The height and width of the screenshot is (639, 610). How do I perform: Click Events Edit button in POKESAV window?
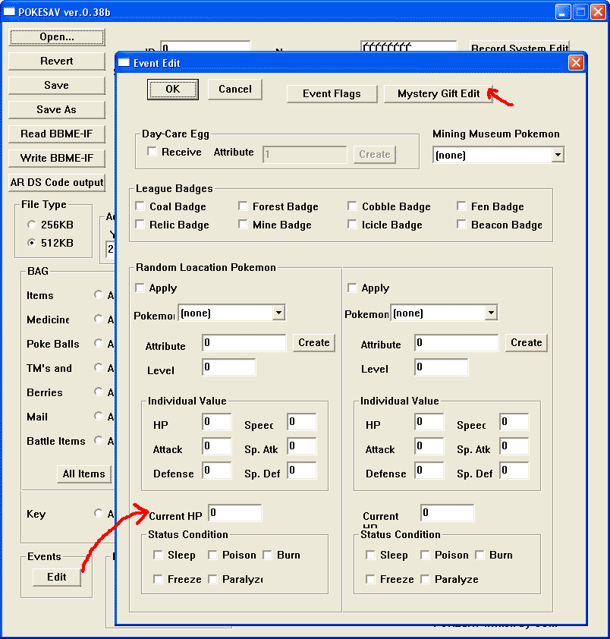tap(57, 577)
